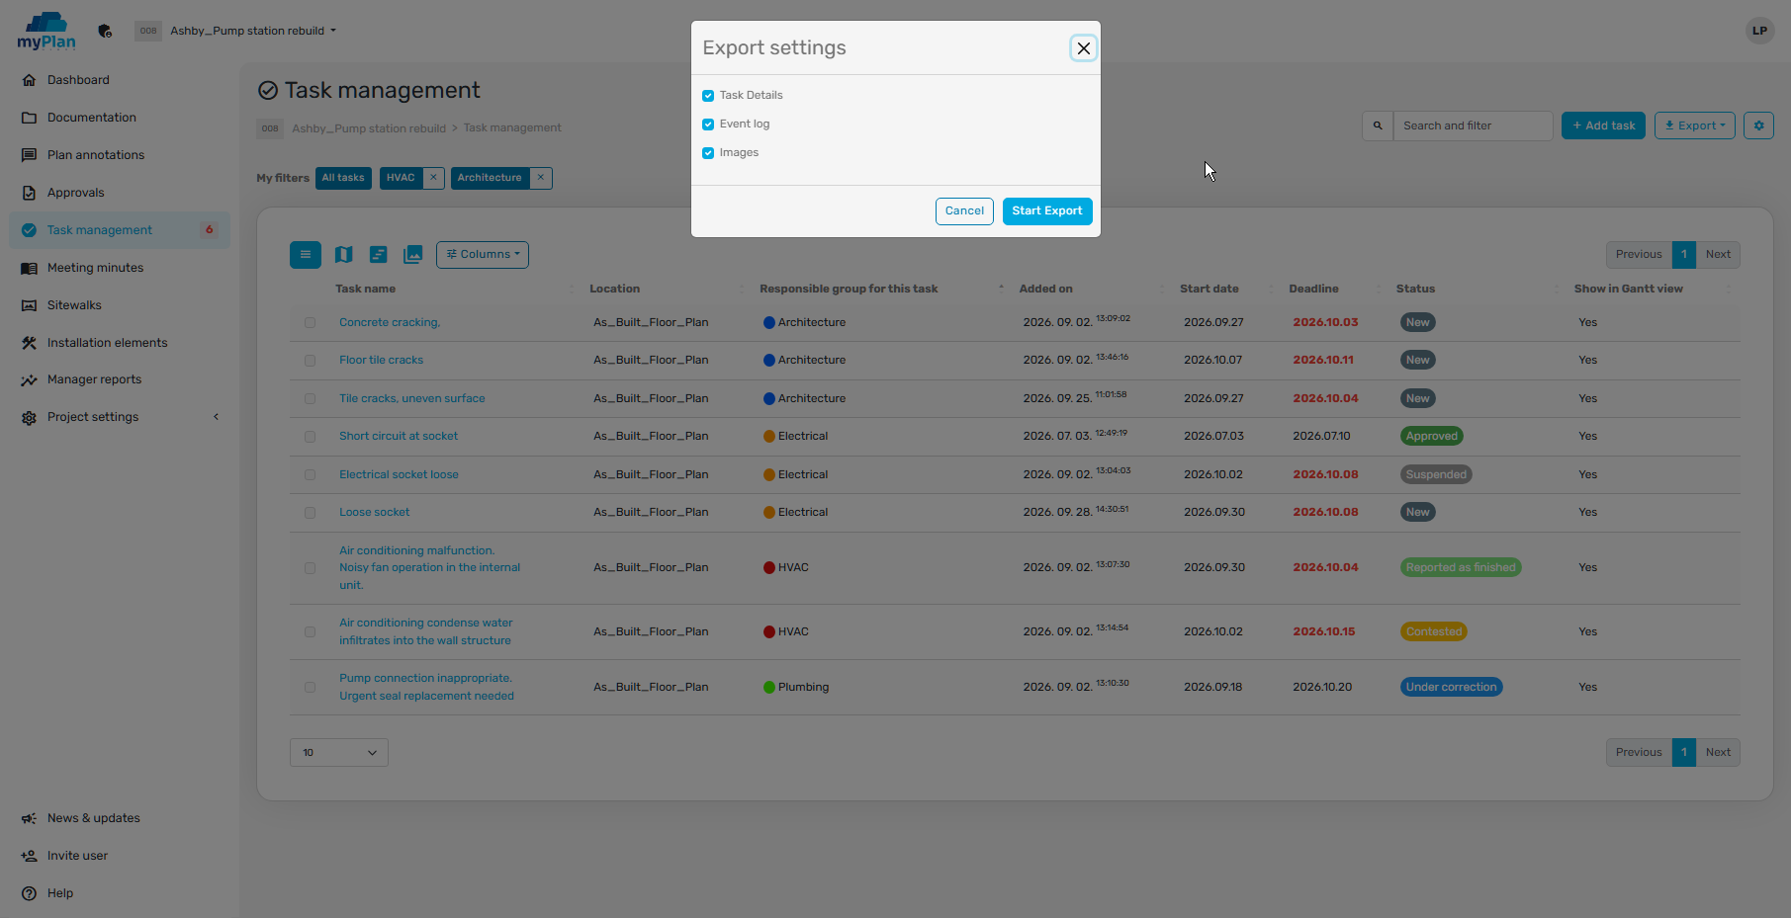
Task: Switch to list view icon
Action: pyautogui.click(x=306, y=255)
